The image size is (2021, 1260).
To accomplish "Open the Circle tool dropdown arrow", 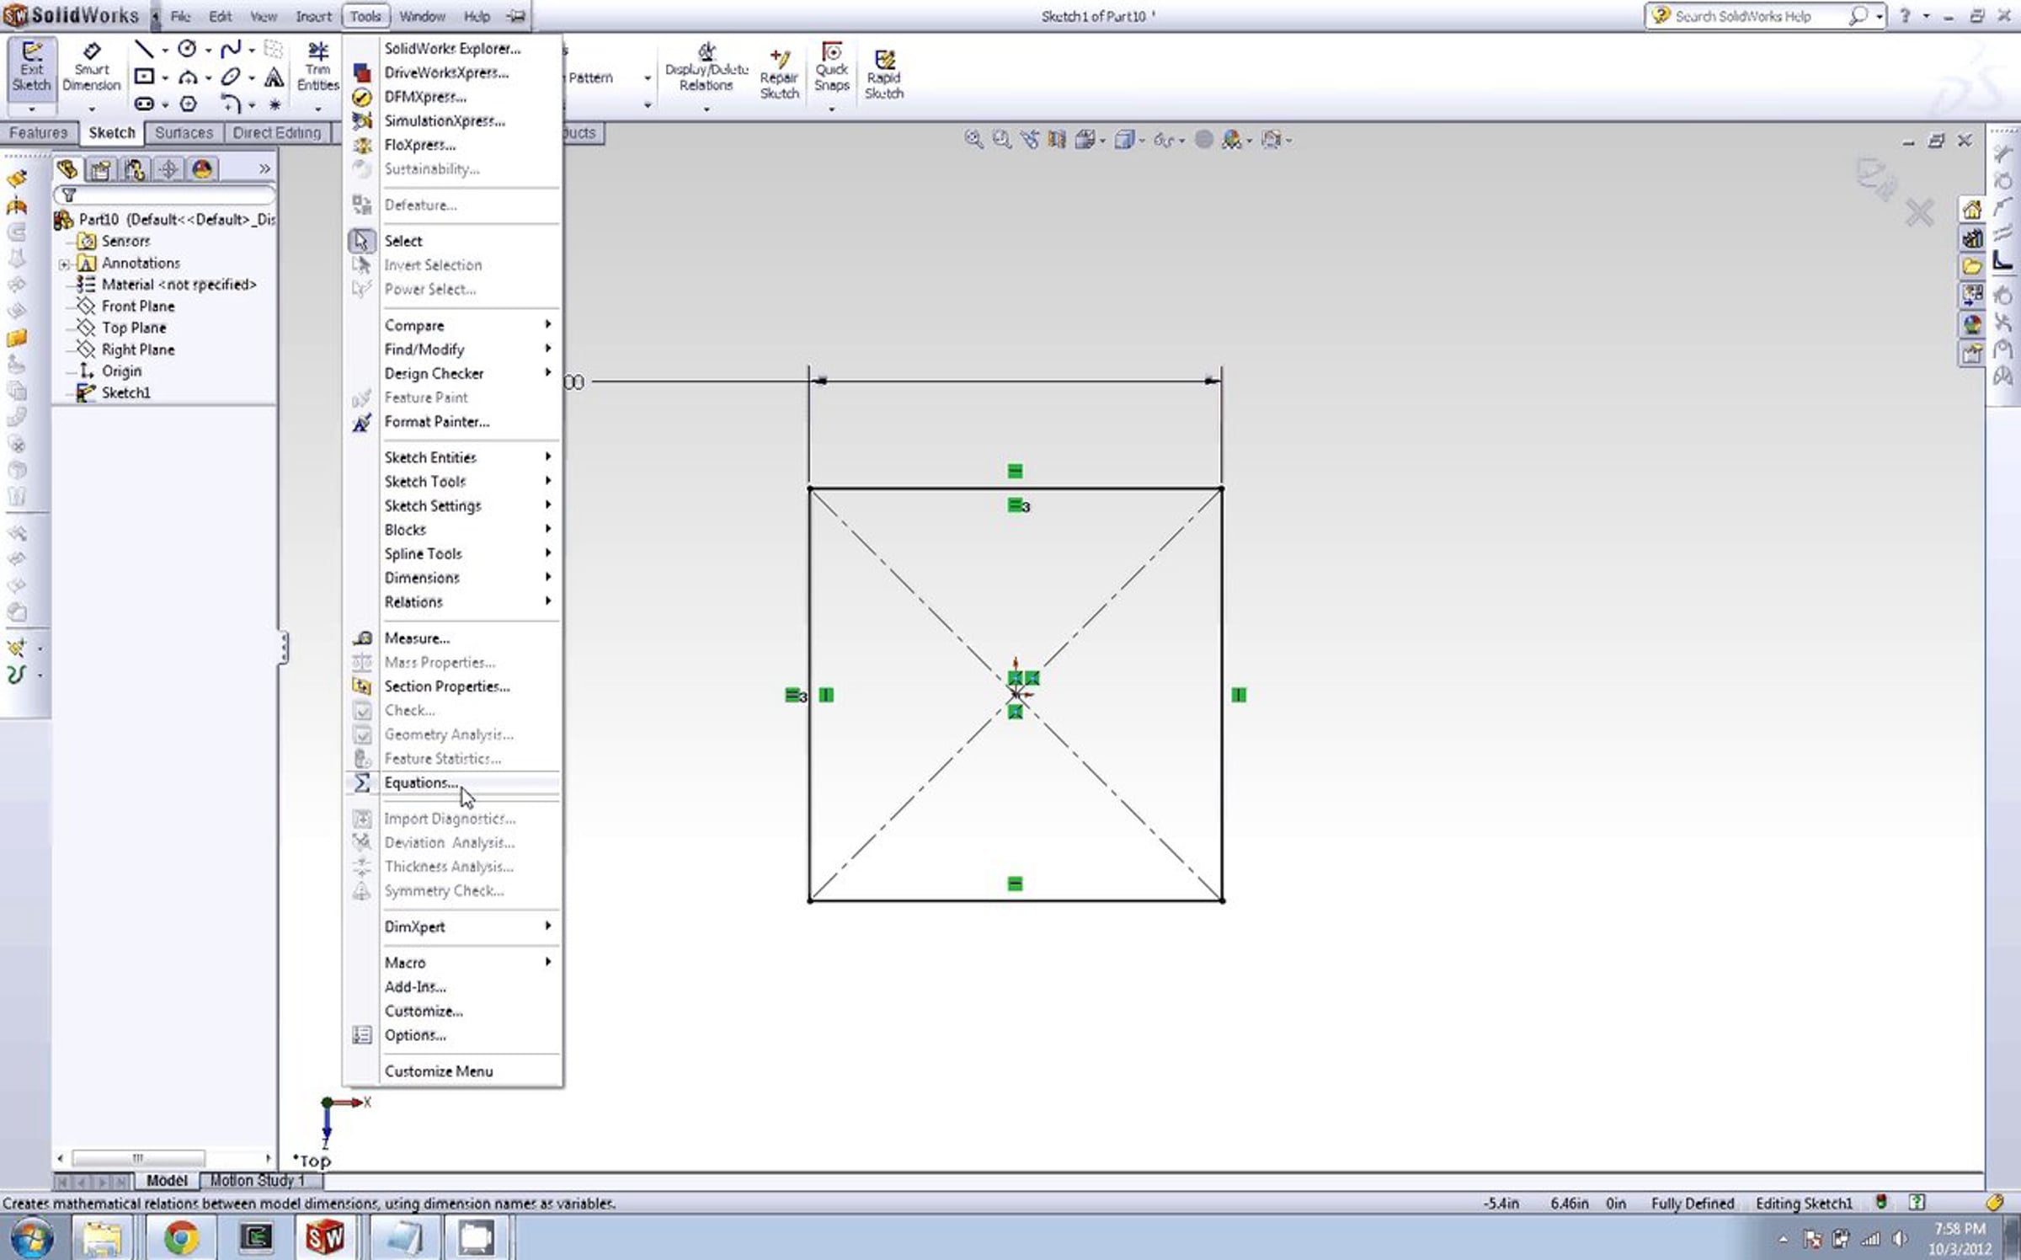I will click(208, 51).
